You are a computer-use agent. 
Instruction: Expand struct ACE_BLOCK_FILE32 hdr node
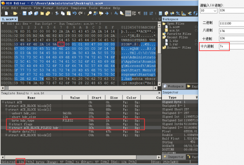[9, 128]
